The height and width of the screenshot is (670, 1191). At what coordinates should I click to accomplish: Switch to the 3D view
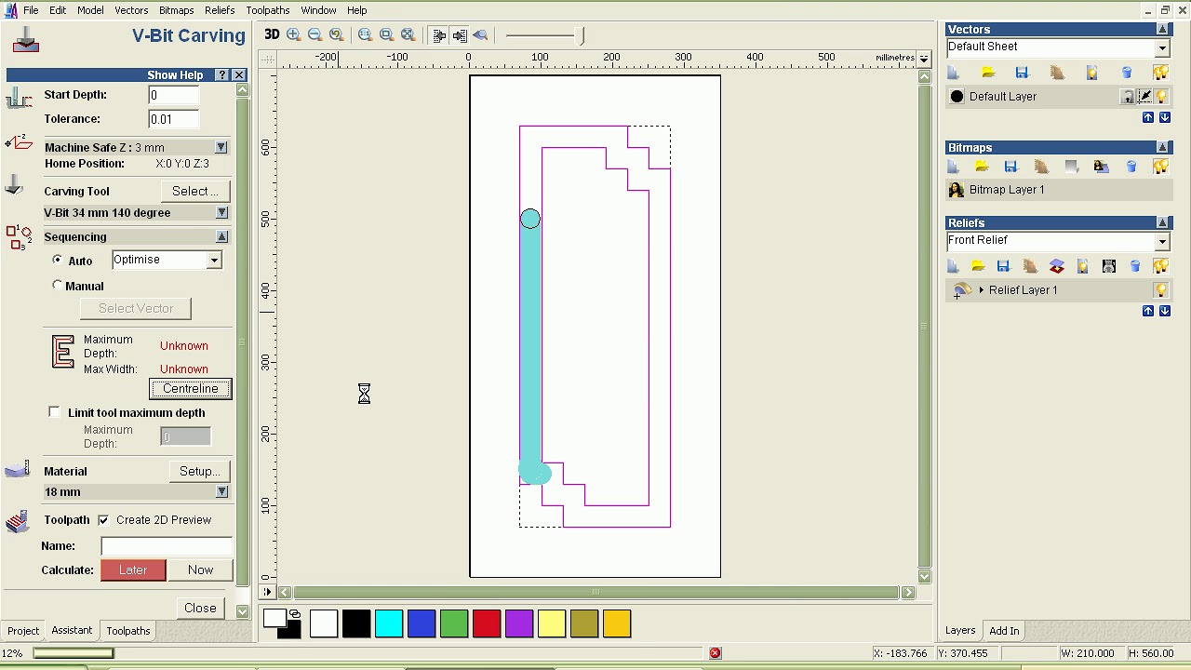(272, 34)
